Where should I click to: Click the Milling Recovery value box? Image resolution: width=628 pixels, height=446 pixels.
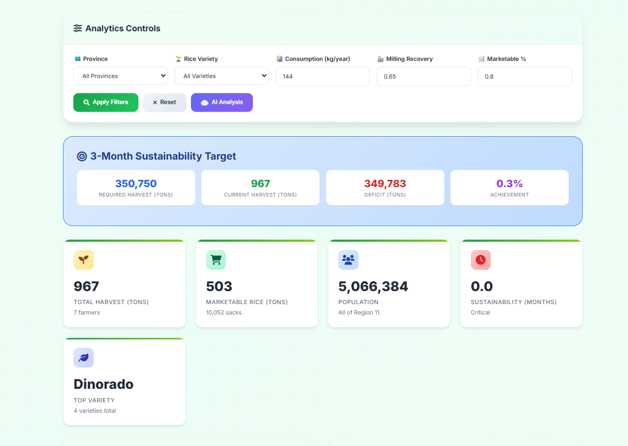424,76
